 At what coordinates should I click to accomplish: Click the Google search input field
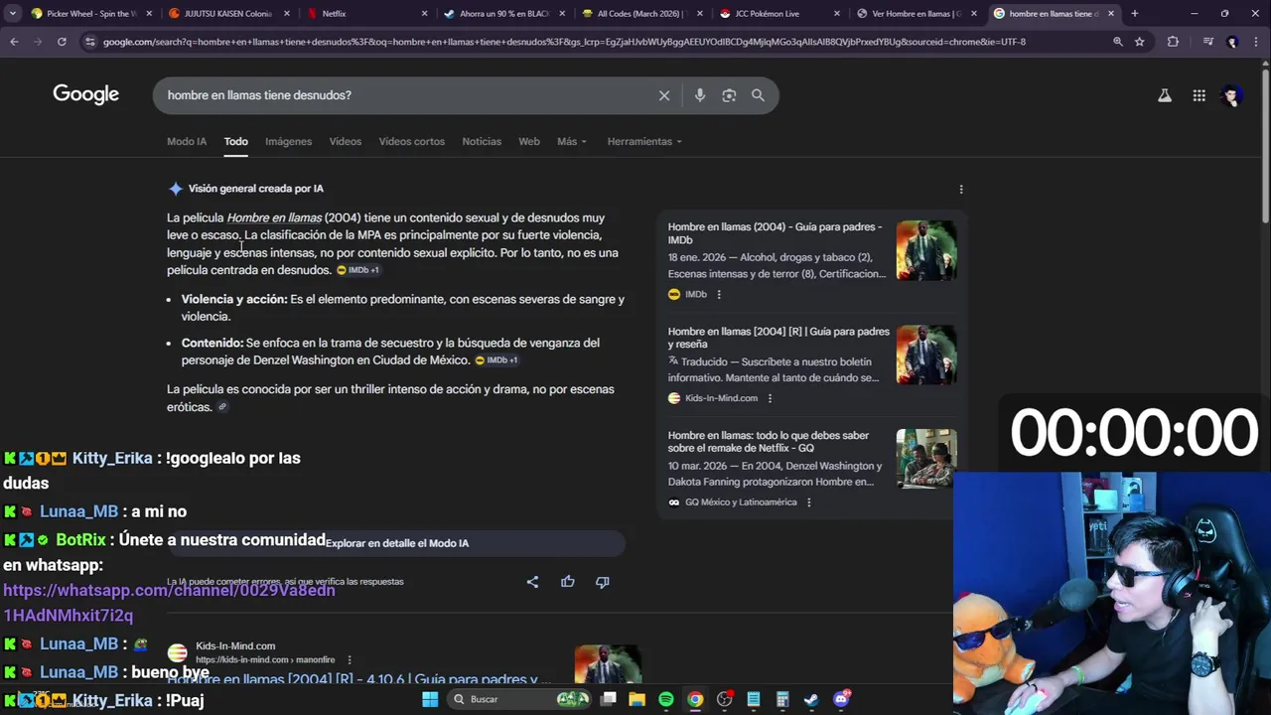click(x=407, y=95)
